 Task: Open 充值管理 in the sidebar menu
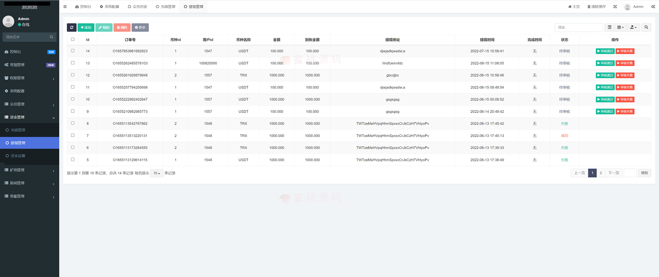click(x=18, y=130)
